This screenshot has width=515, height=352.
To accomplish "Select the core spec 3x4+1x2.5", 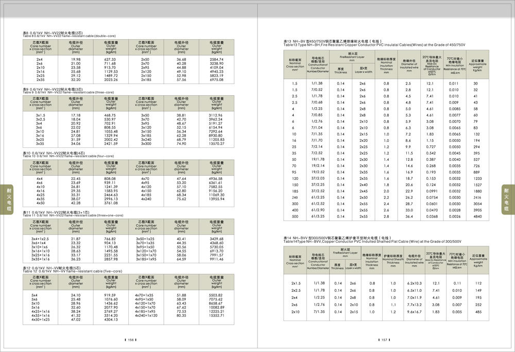I will click(x=40, y=239).
